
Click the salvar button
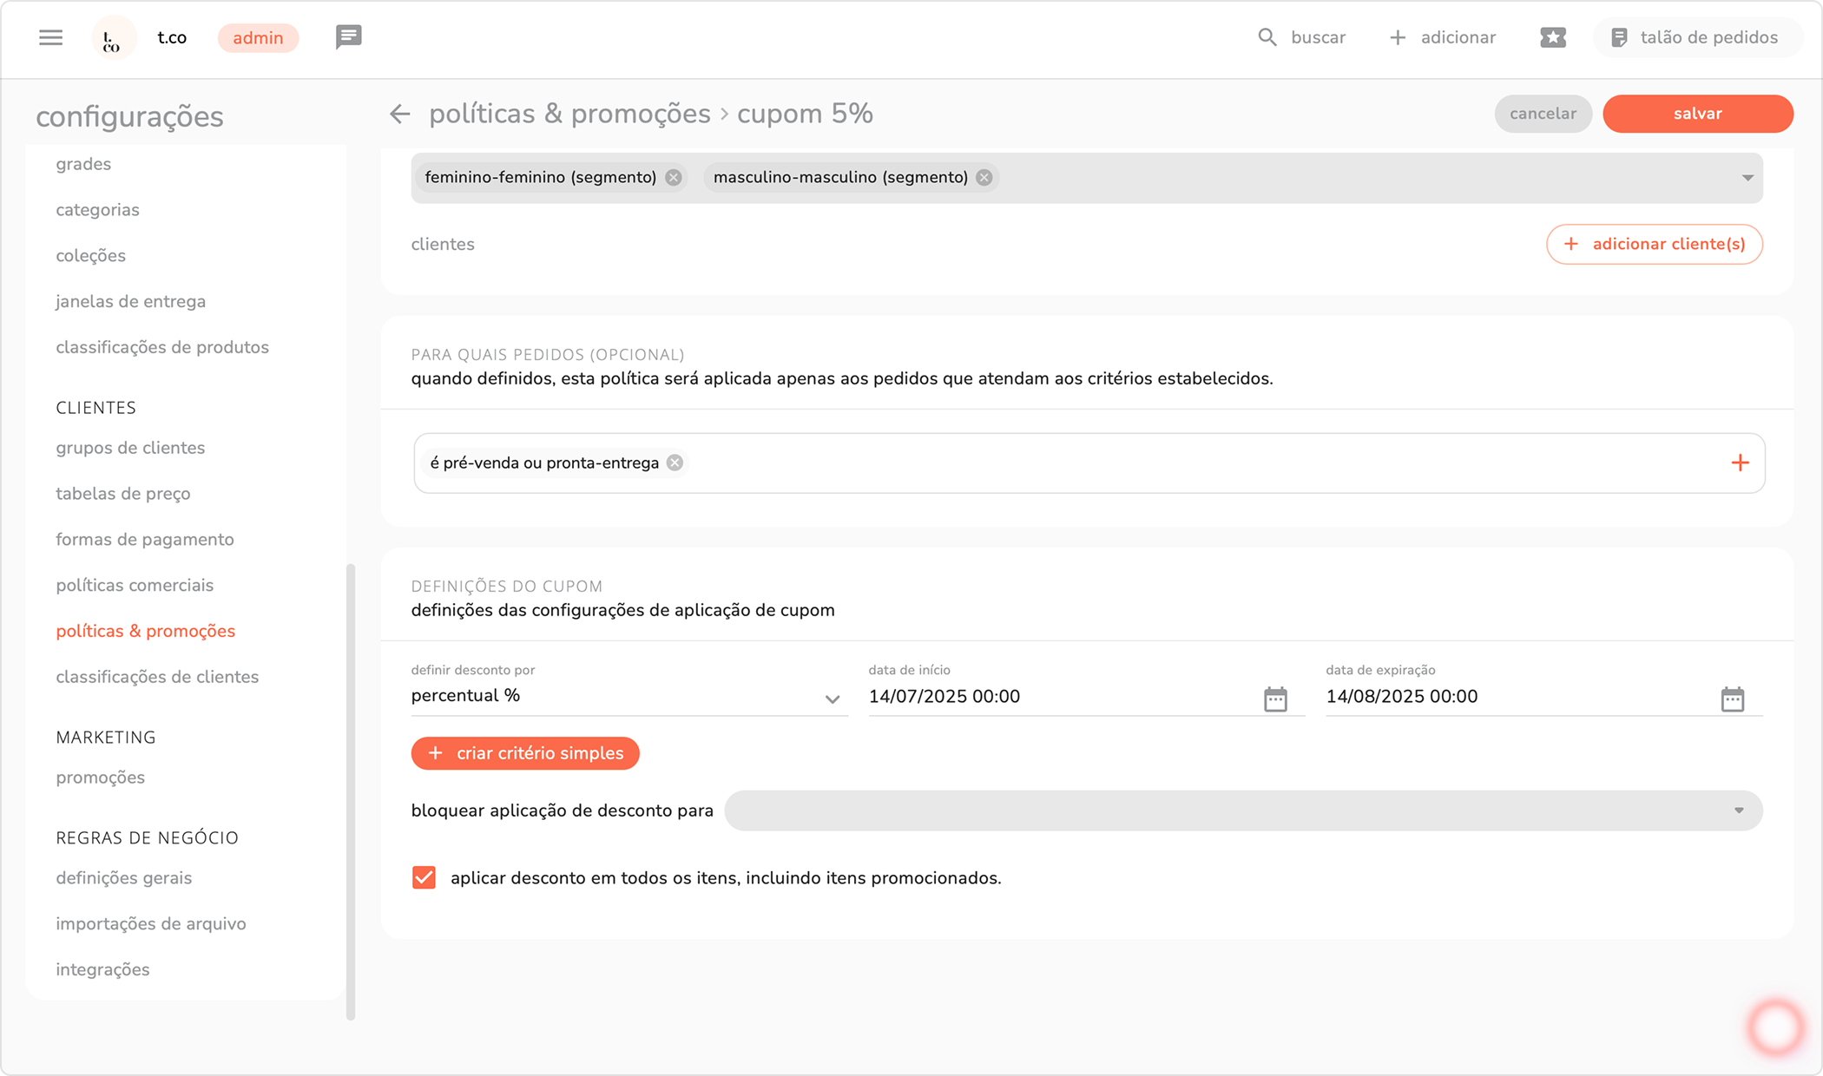click(1697, 114)
